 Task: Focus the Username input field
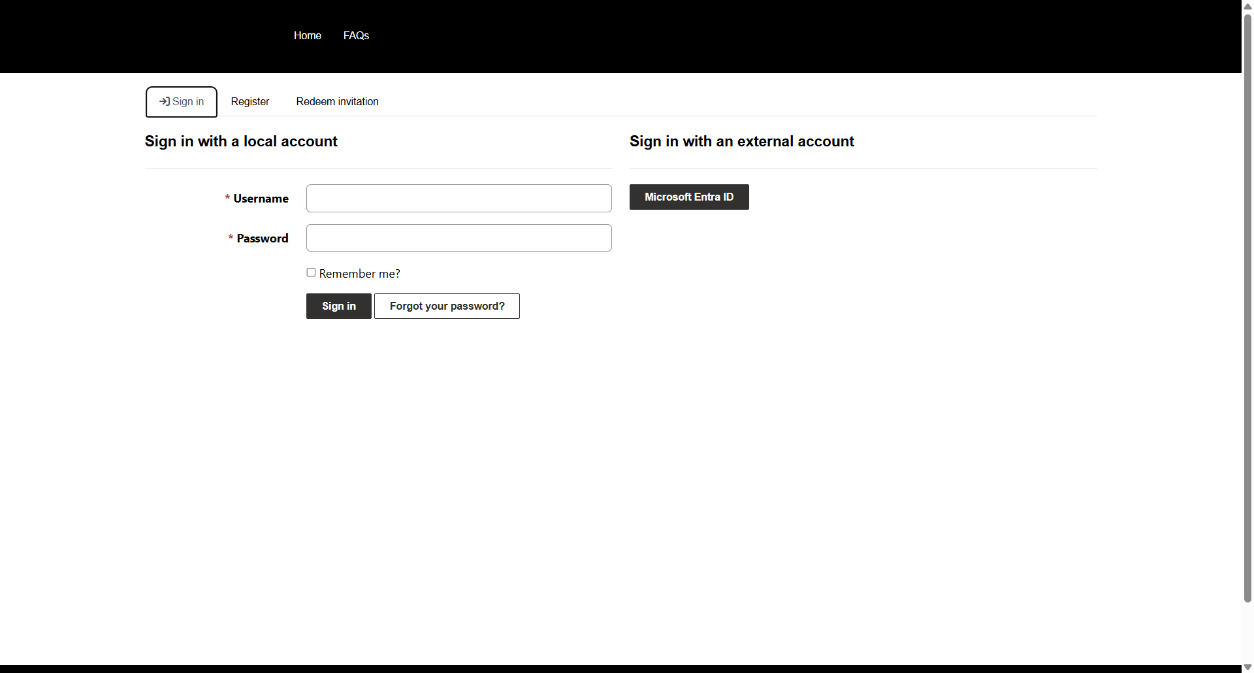point(459,198)
